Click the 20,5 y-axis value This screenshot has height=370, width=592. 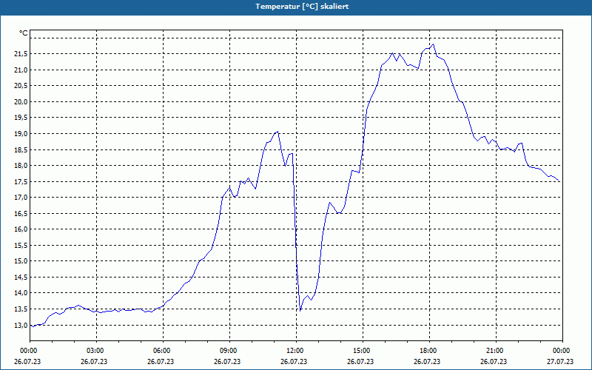(x=21, y=86)
